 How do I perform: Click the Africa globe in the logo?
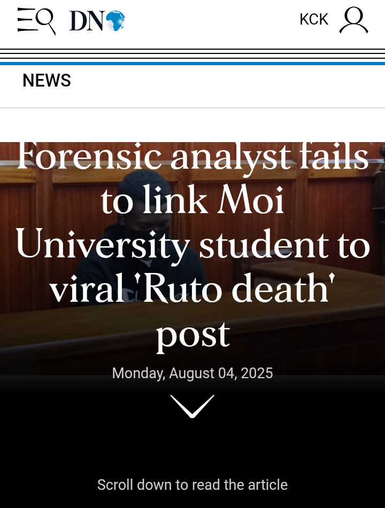coord(114,21)
